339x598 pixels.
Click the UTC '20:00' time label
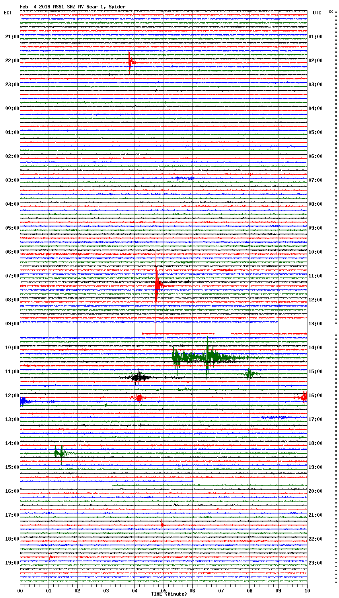coord(316,491)
